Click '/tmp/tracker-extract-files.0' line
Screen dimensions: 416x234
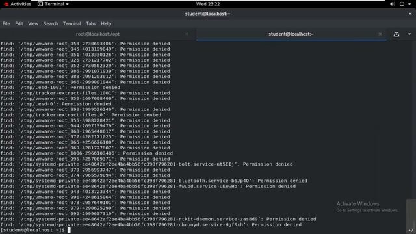[81, 115]
